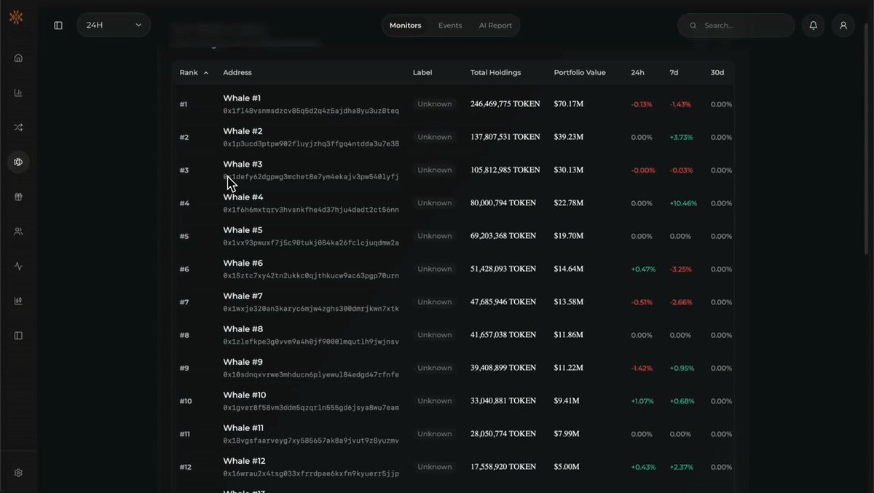Click the bottom panel layout sidebar icon
Viewport: 874px width, 493px height.
(18, 336)
